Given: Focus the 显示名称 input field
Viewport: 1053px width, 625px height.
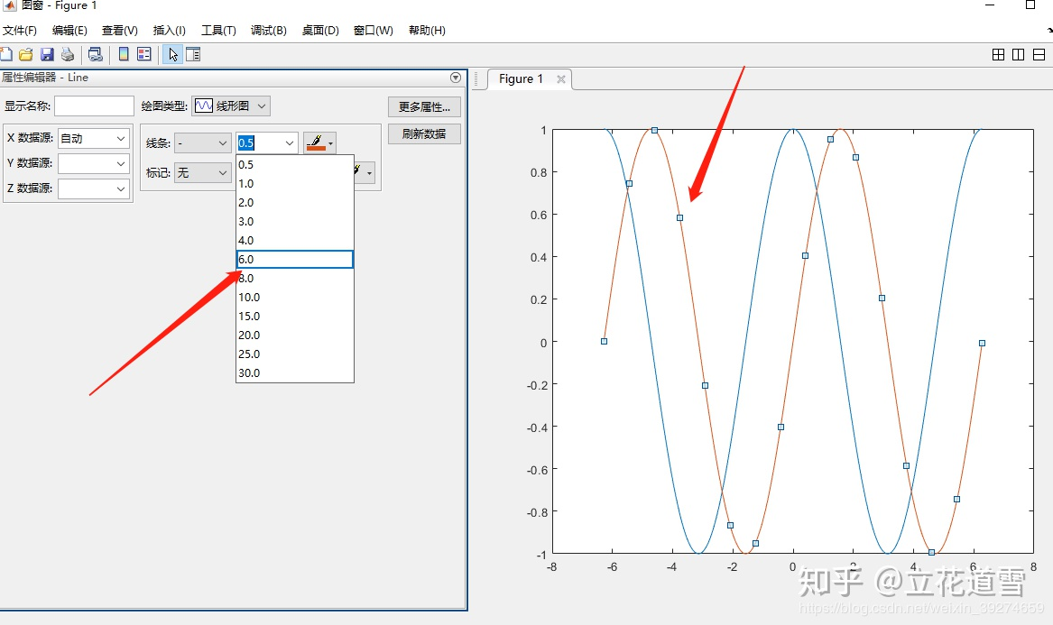Looking at the screenshot, I should (x=94, y=106).
